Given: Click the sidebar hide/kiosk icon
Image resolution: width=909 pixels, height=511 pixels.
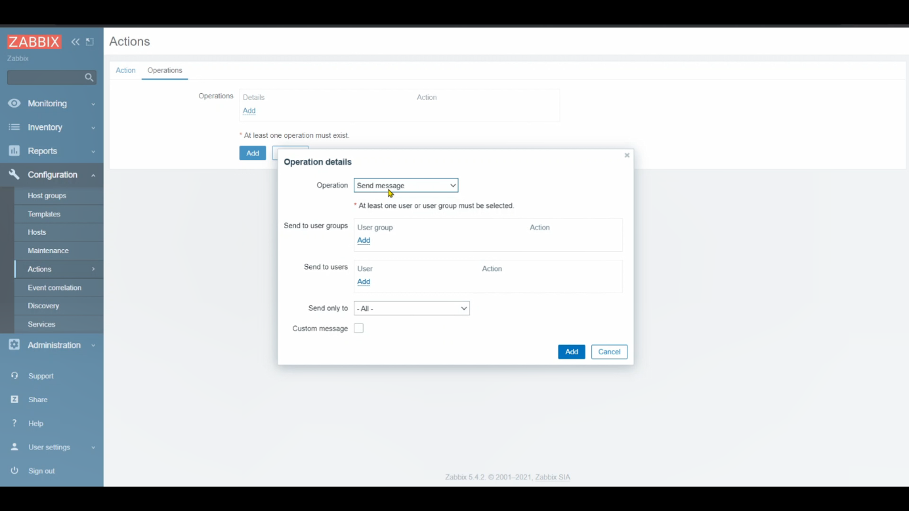Looking at the screenshot, I should coord(90,42).
